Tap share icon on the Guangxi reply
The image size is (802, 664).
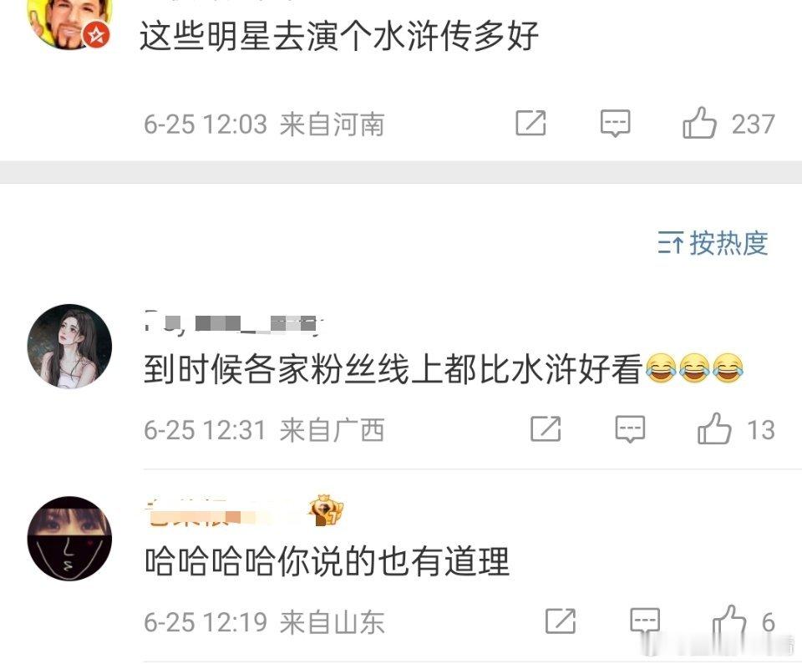[546, 428]
